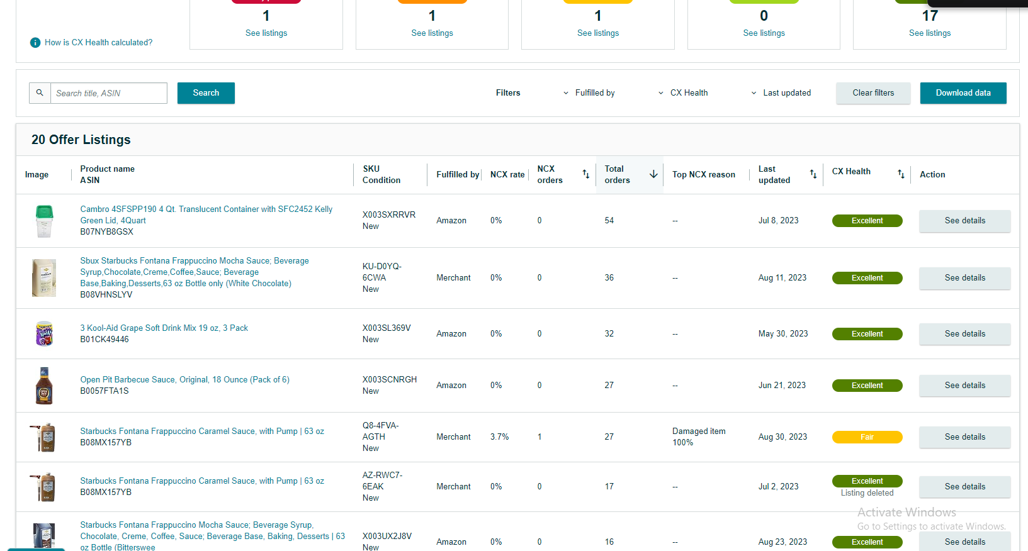Expand the Last updated filter dropdown

[781, 93]
